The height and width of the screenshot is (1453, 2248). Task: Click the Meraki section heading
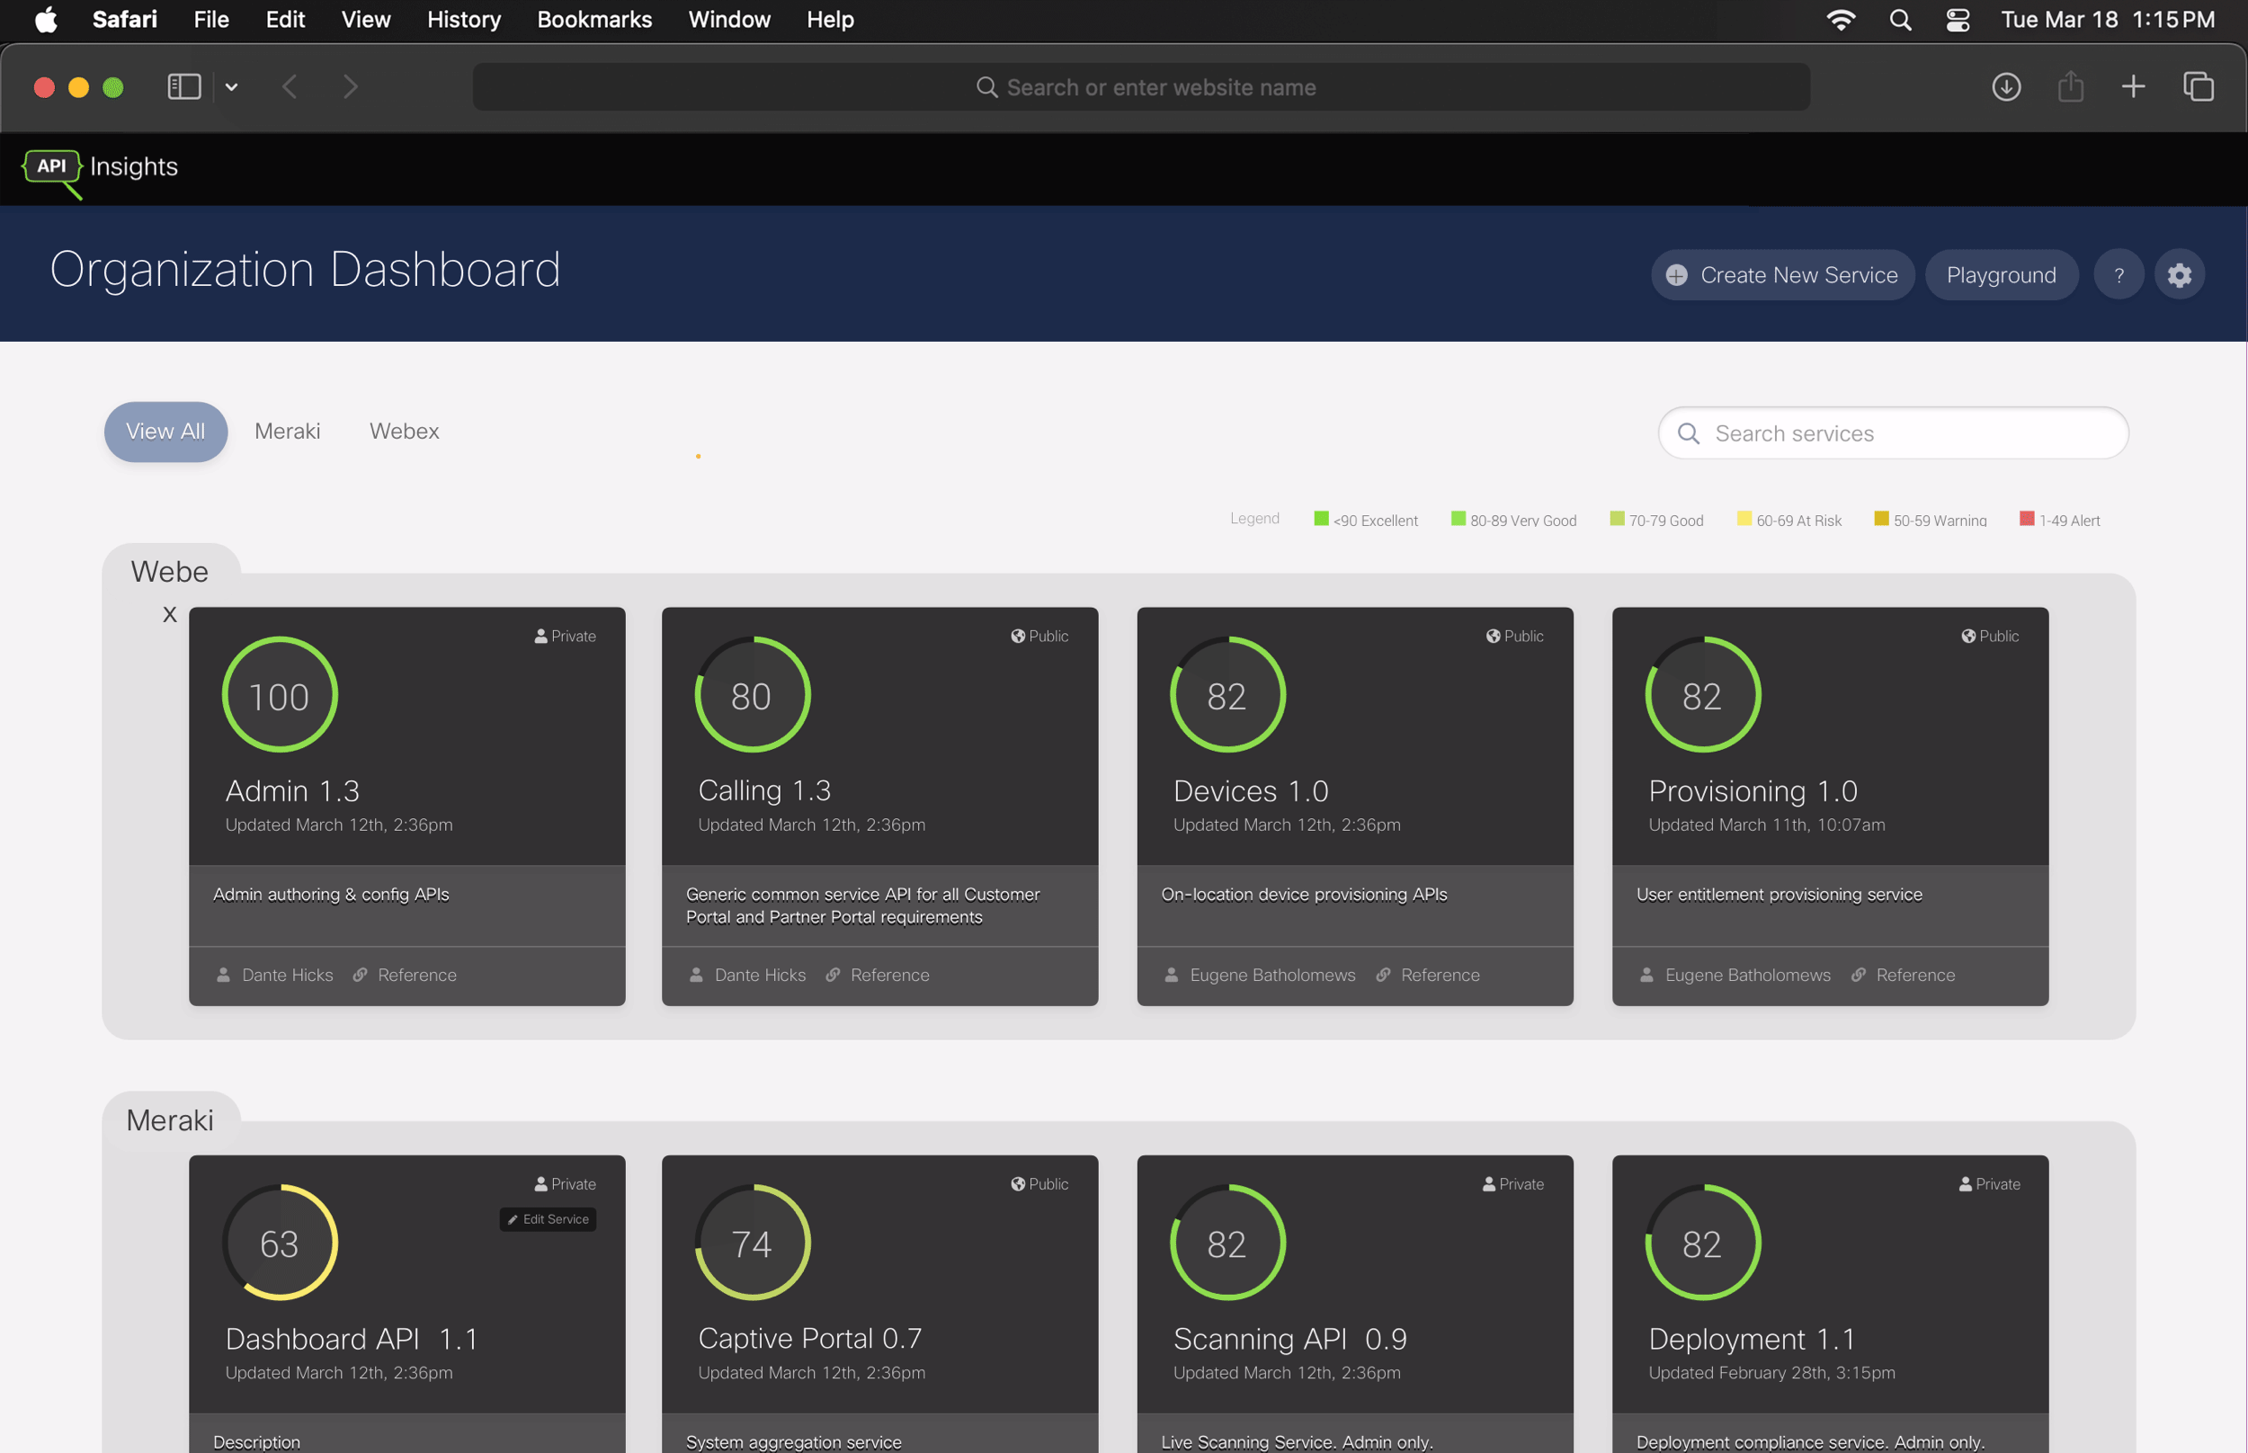pyautogui.click(x=170, y=1121)
